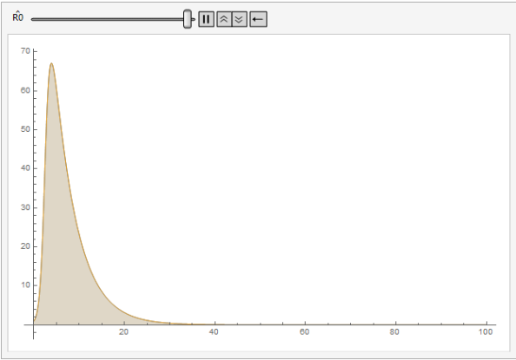516x360 pixels.
Task: Click the y-axis tick label 10
Action: pyautogui.click(x=25, y=285)
